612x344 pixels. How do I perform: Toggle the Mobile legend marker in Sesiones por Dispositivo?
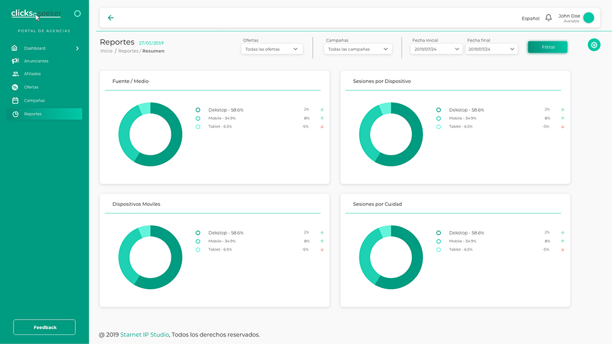tap(438, 119)
